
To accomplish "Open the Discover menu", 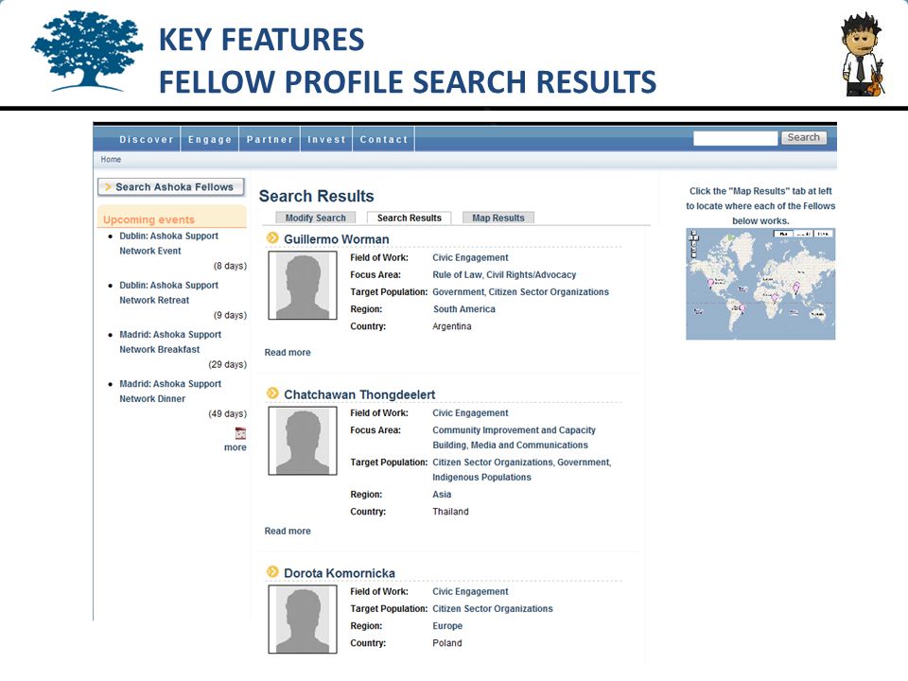I will [147, 140].
